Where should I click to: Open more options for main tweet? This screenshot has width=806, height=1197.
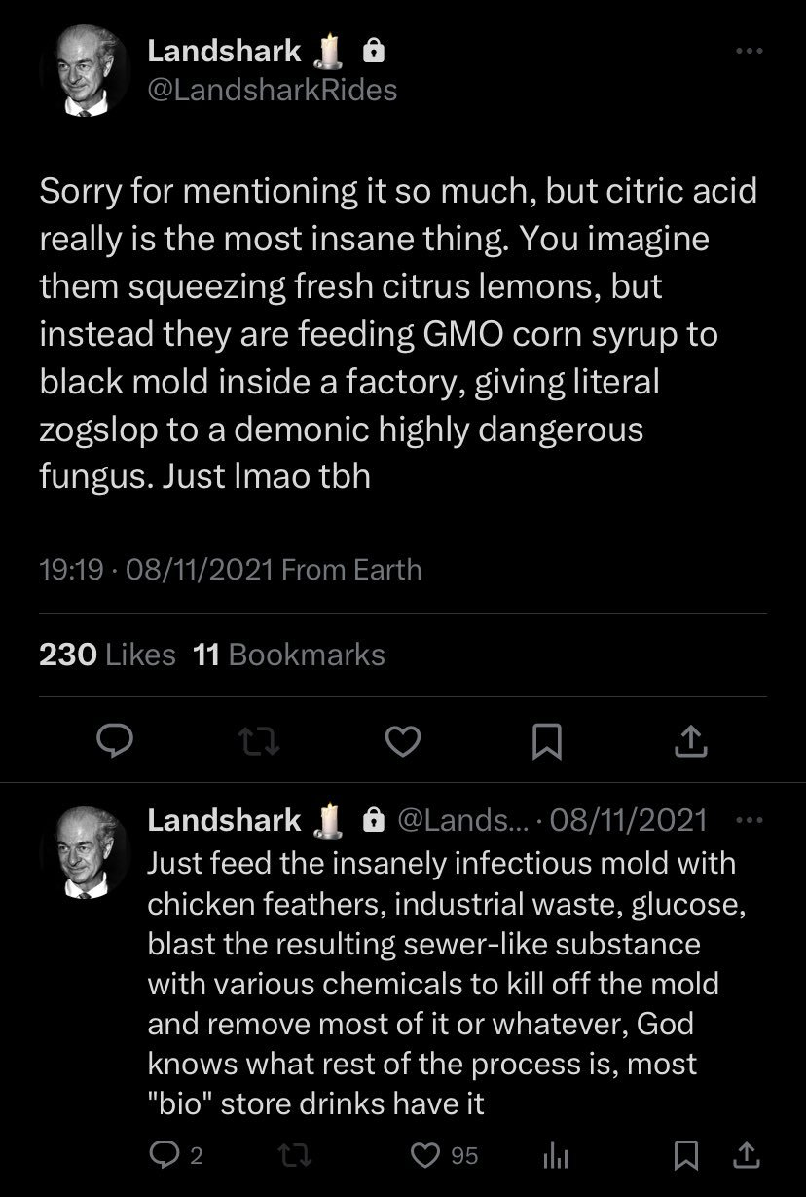[749, 51]
